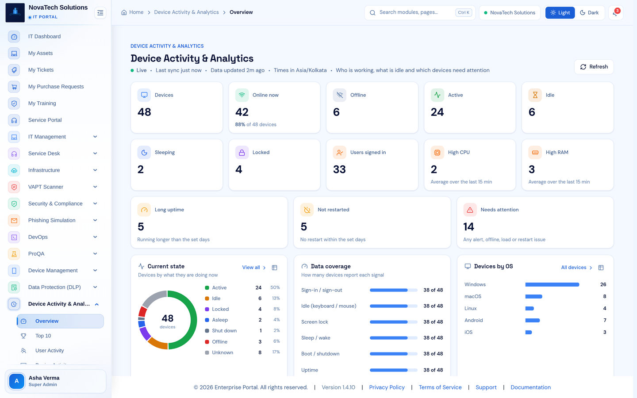Screen dimensions: 637x398
Task: Open table view in Devices by OS card
Action: (x=601, y=268)
